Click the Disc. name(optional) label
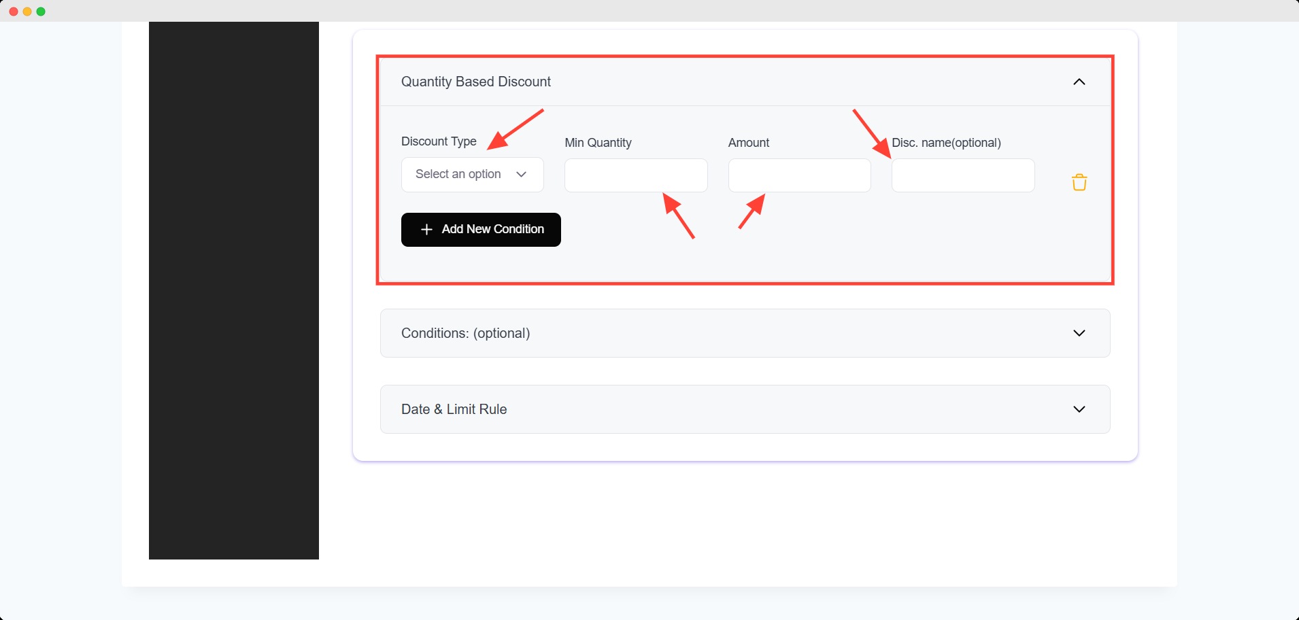 [946, 143]
